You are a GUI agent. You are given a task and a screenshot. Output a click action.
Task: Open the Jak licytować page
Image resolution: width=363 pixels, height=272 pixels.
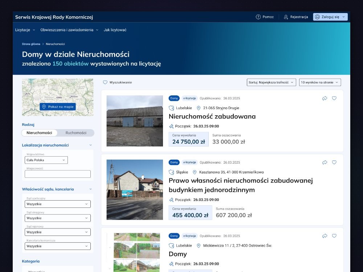[115, 30]
